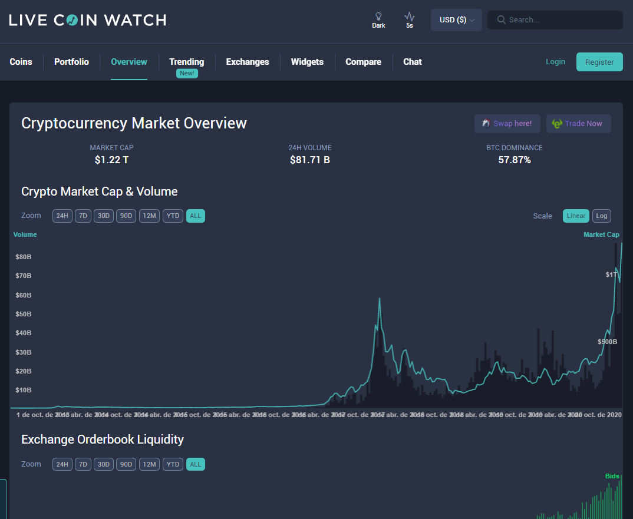Switch chart scale to Log
This screenshot has height=519, width=633.
tap(602, 216)
